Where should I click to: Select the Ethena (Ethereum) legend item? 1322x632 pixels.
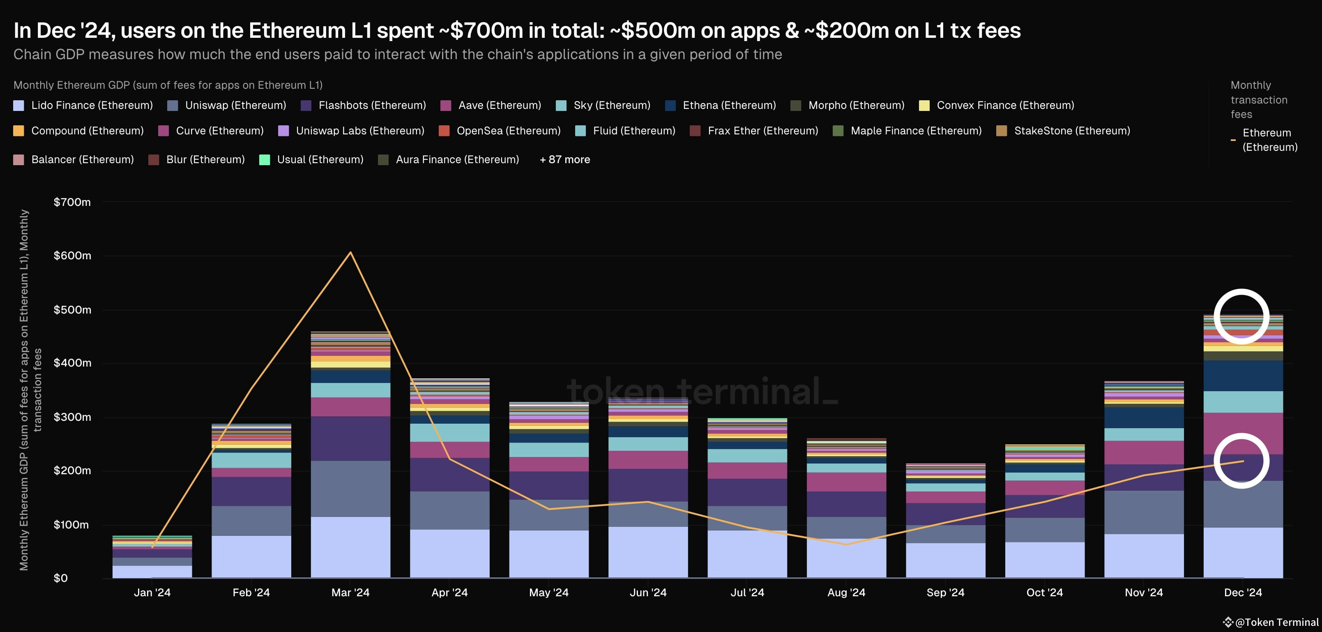pyautogui.click(x=729, y=105)
